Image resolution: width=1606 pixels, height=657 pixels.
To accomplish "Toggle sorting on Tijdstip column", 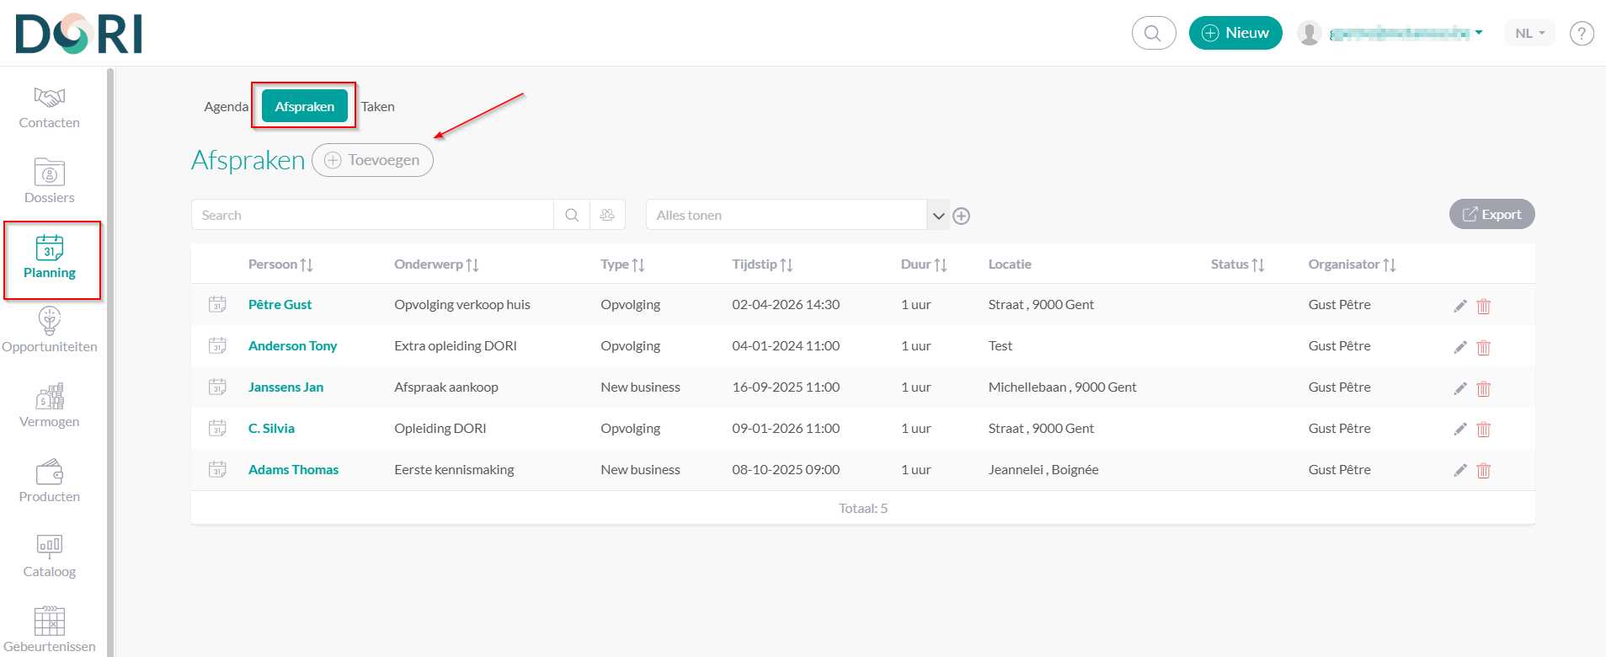I will (x=762, y=264).
